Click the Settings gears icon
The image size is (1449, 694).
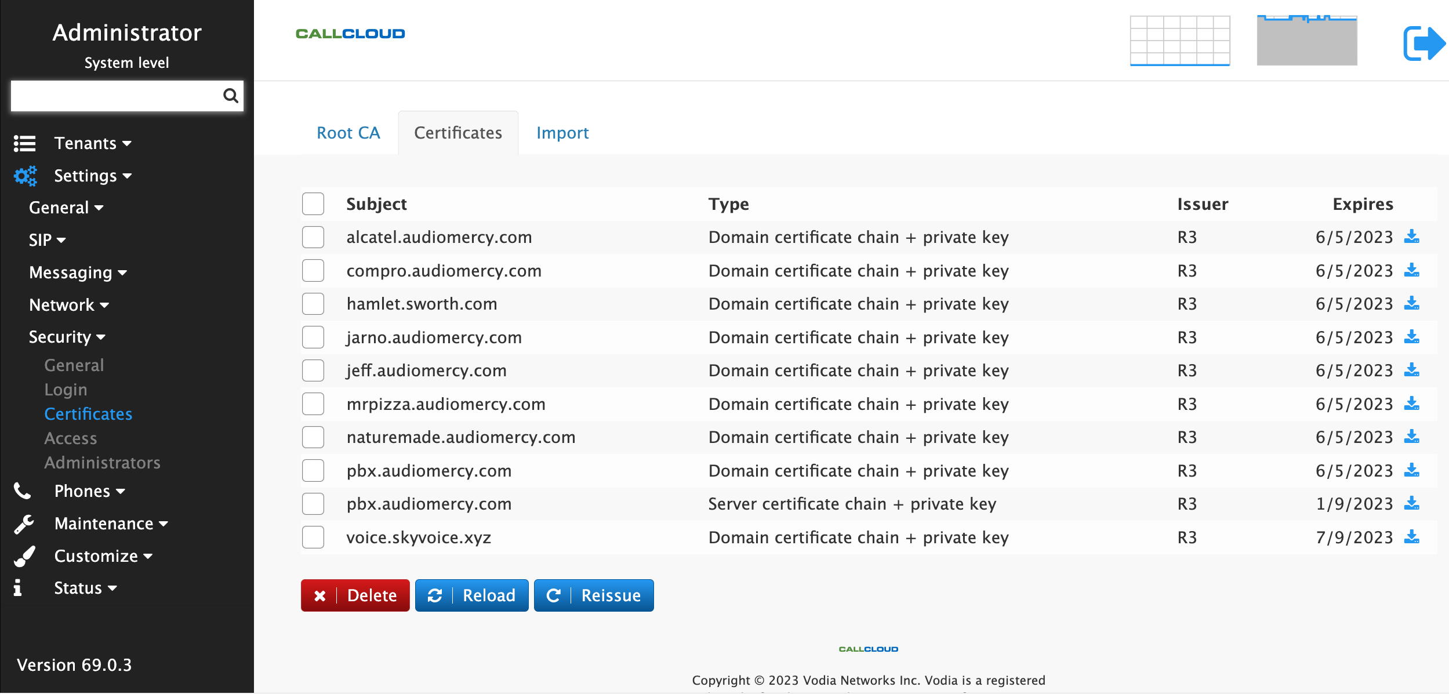[x=26, y=176]
